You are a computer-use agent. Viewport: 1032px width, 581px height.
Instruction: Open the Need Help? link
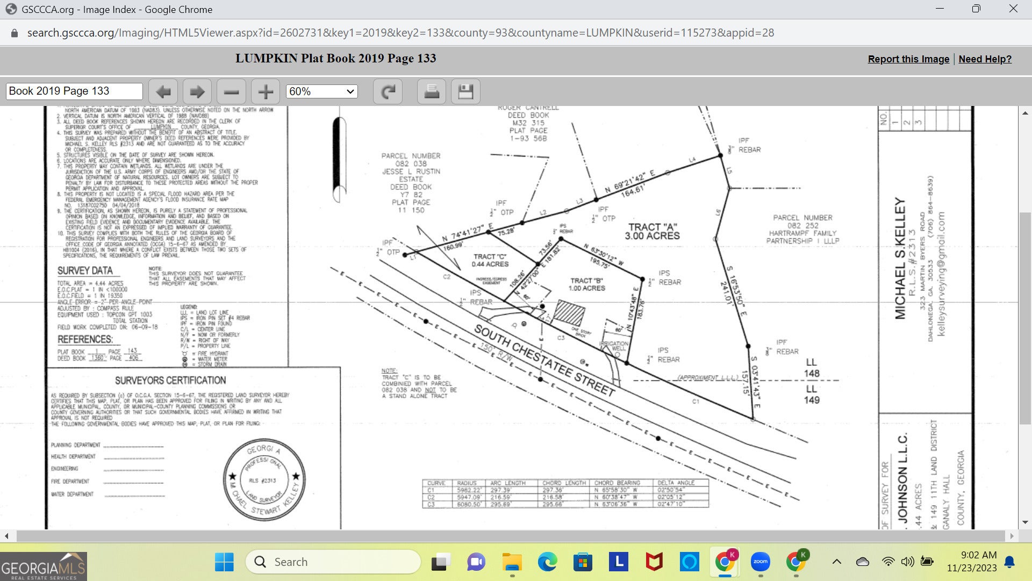tap(985, 59)
